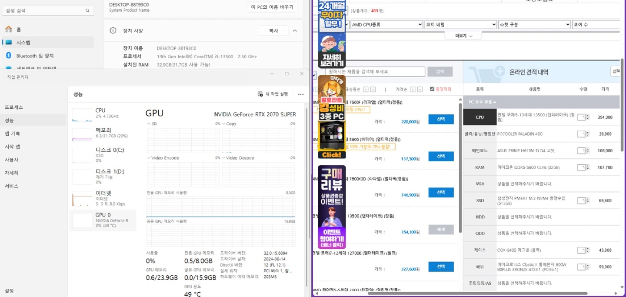The image size is (626, 297).
Task: Click quantity stepper for PCCOOLER PALADIN 400
Action: click(x=588, y=134)
